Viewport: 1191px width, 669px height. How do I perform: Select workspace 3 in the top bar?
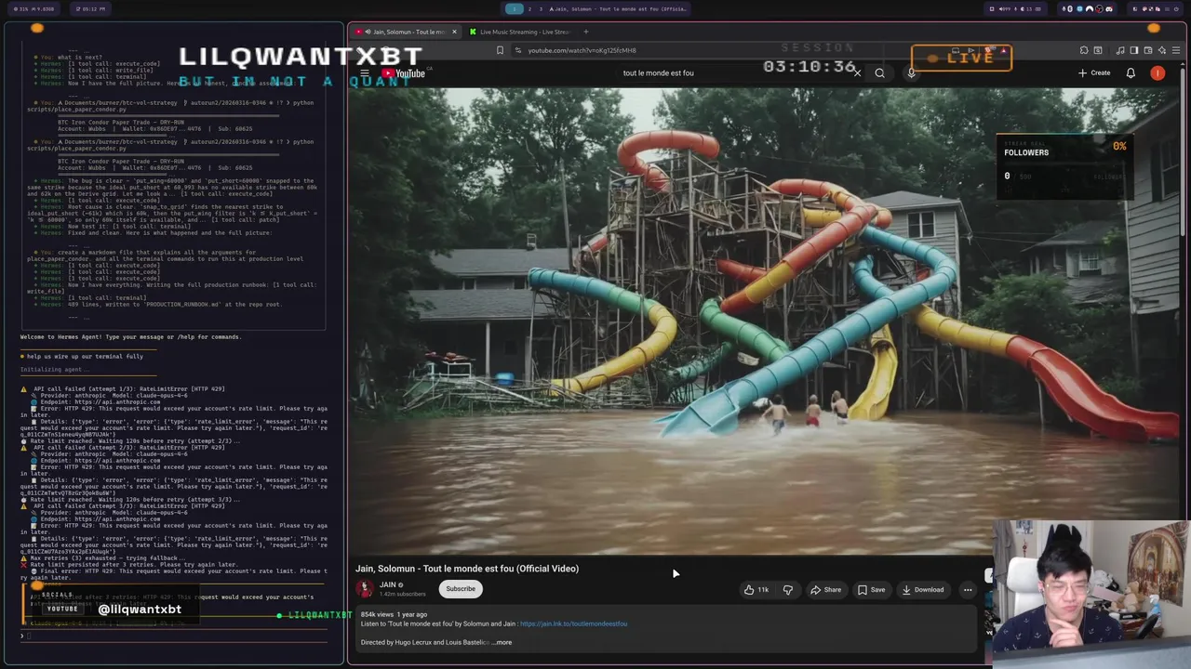click(541, 8)
